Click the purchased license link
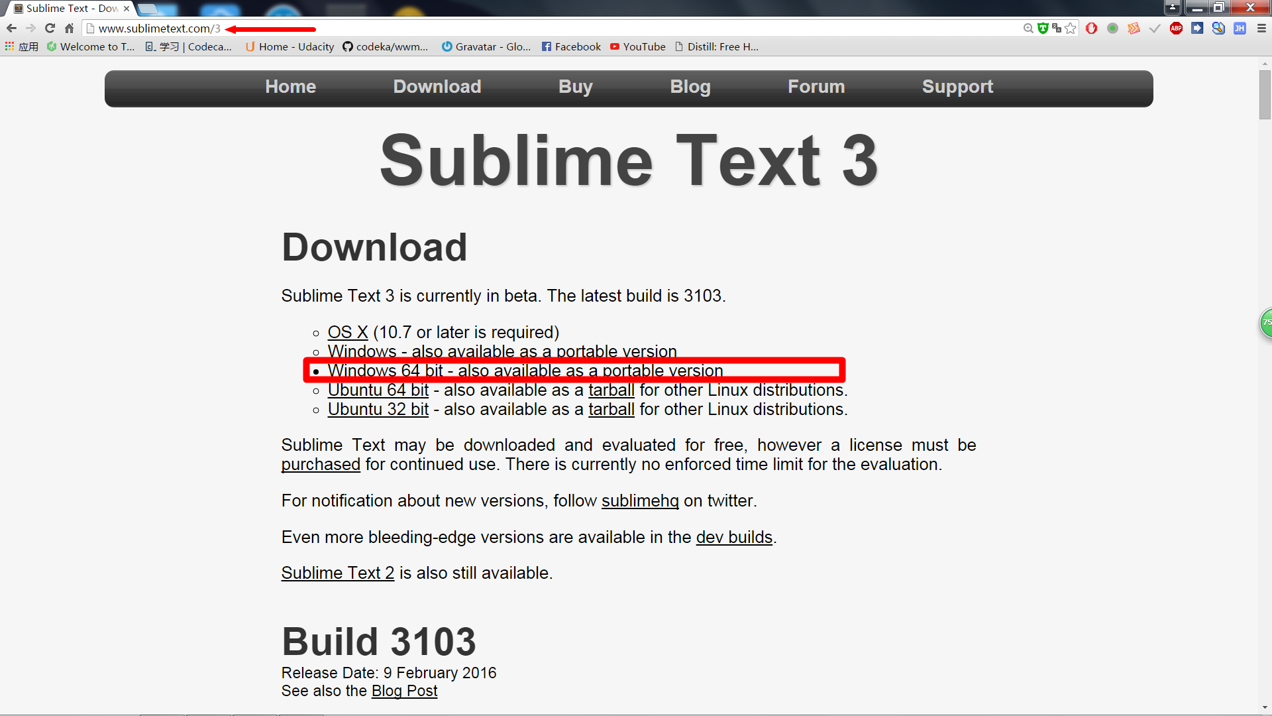 [x=321, y=464]
